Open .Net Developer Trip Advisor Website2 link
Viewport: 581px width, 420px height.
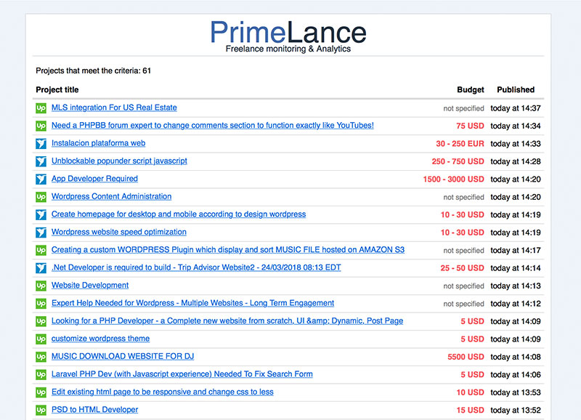click(x=196, y=267)
